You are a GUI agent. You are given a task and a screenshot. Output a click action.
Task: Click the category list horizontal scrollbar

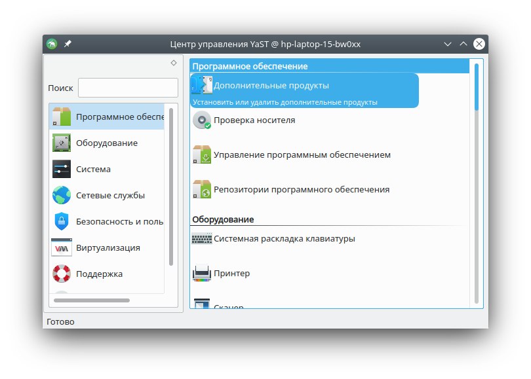tap(91, 300)
